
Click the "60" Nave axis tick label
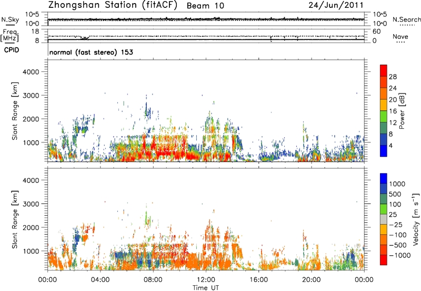376,32
